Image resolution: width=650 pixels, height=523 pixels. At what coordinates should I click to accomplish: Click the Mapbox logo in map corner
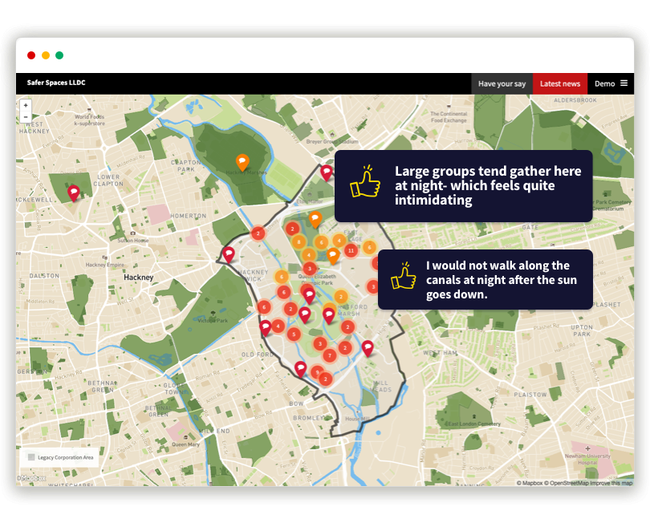[x=32, y=479]
